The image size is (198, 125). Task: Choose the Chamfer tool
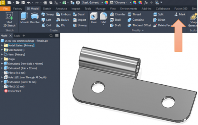pos(117,14)
